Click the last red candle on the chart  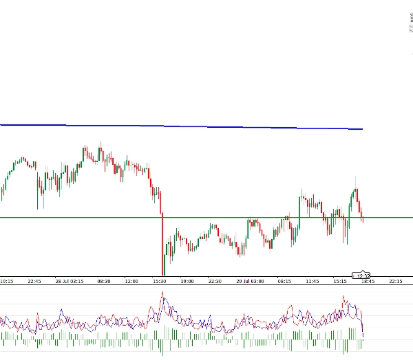pyautogui.click(x=361, y=214)
